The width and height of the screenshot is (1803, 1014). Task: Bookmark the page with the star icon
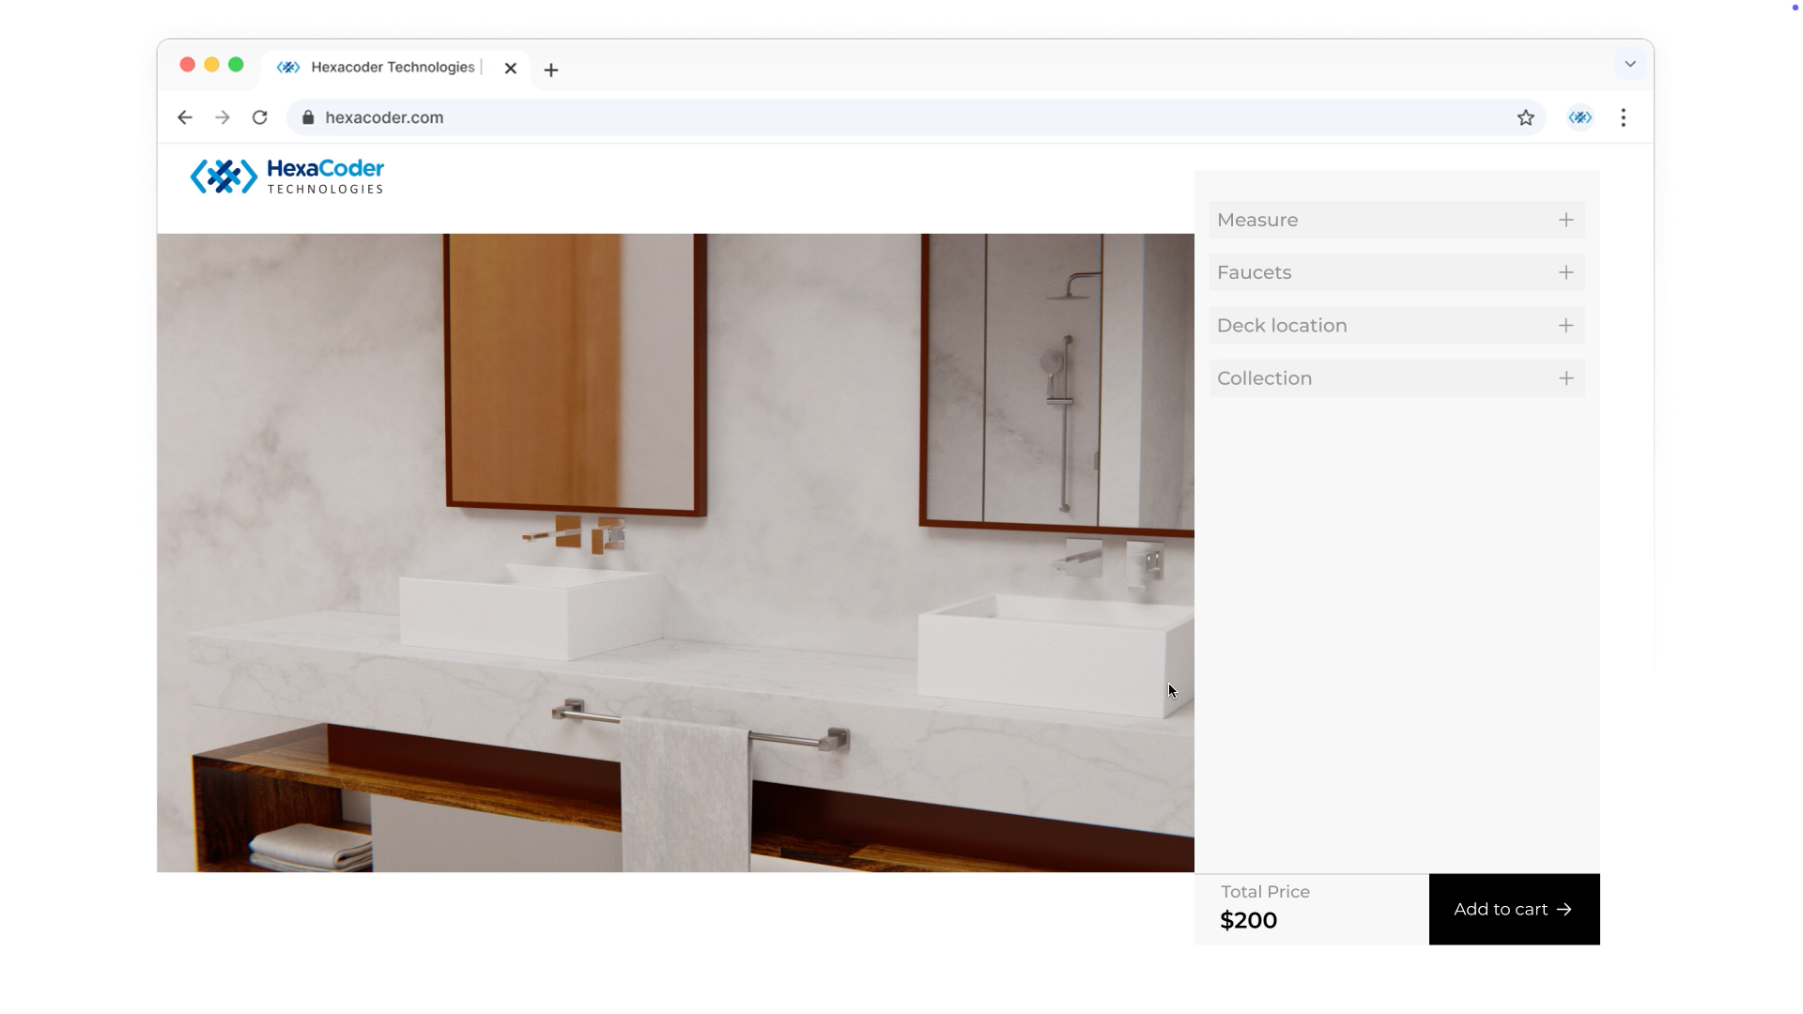pyautogui.click(x=1525, y=117)
